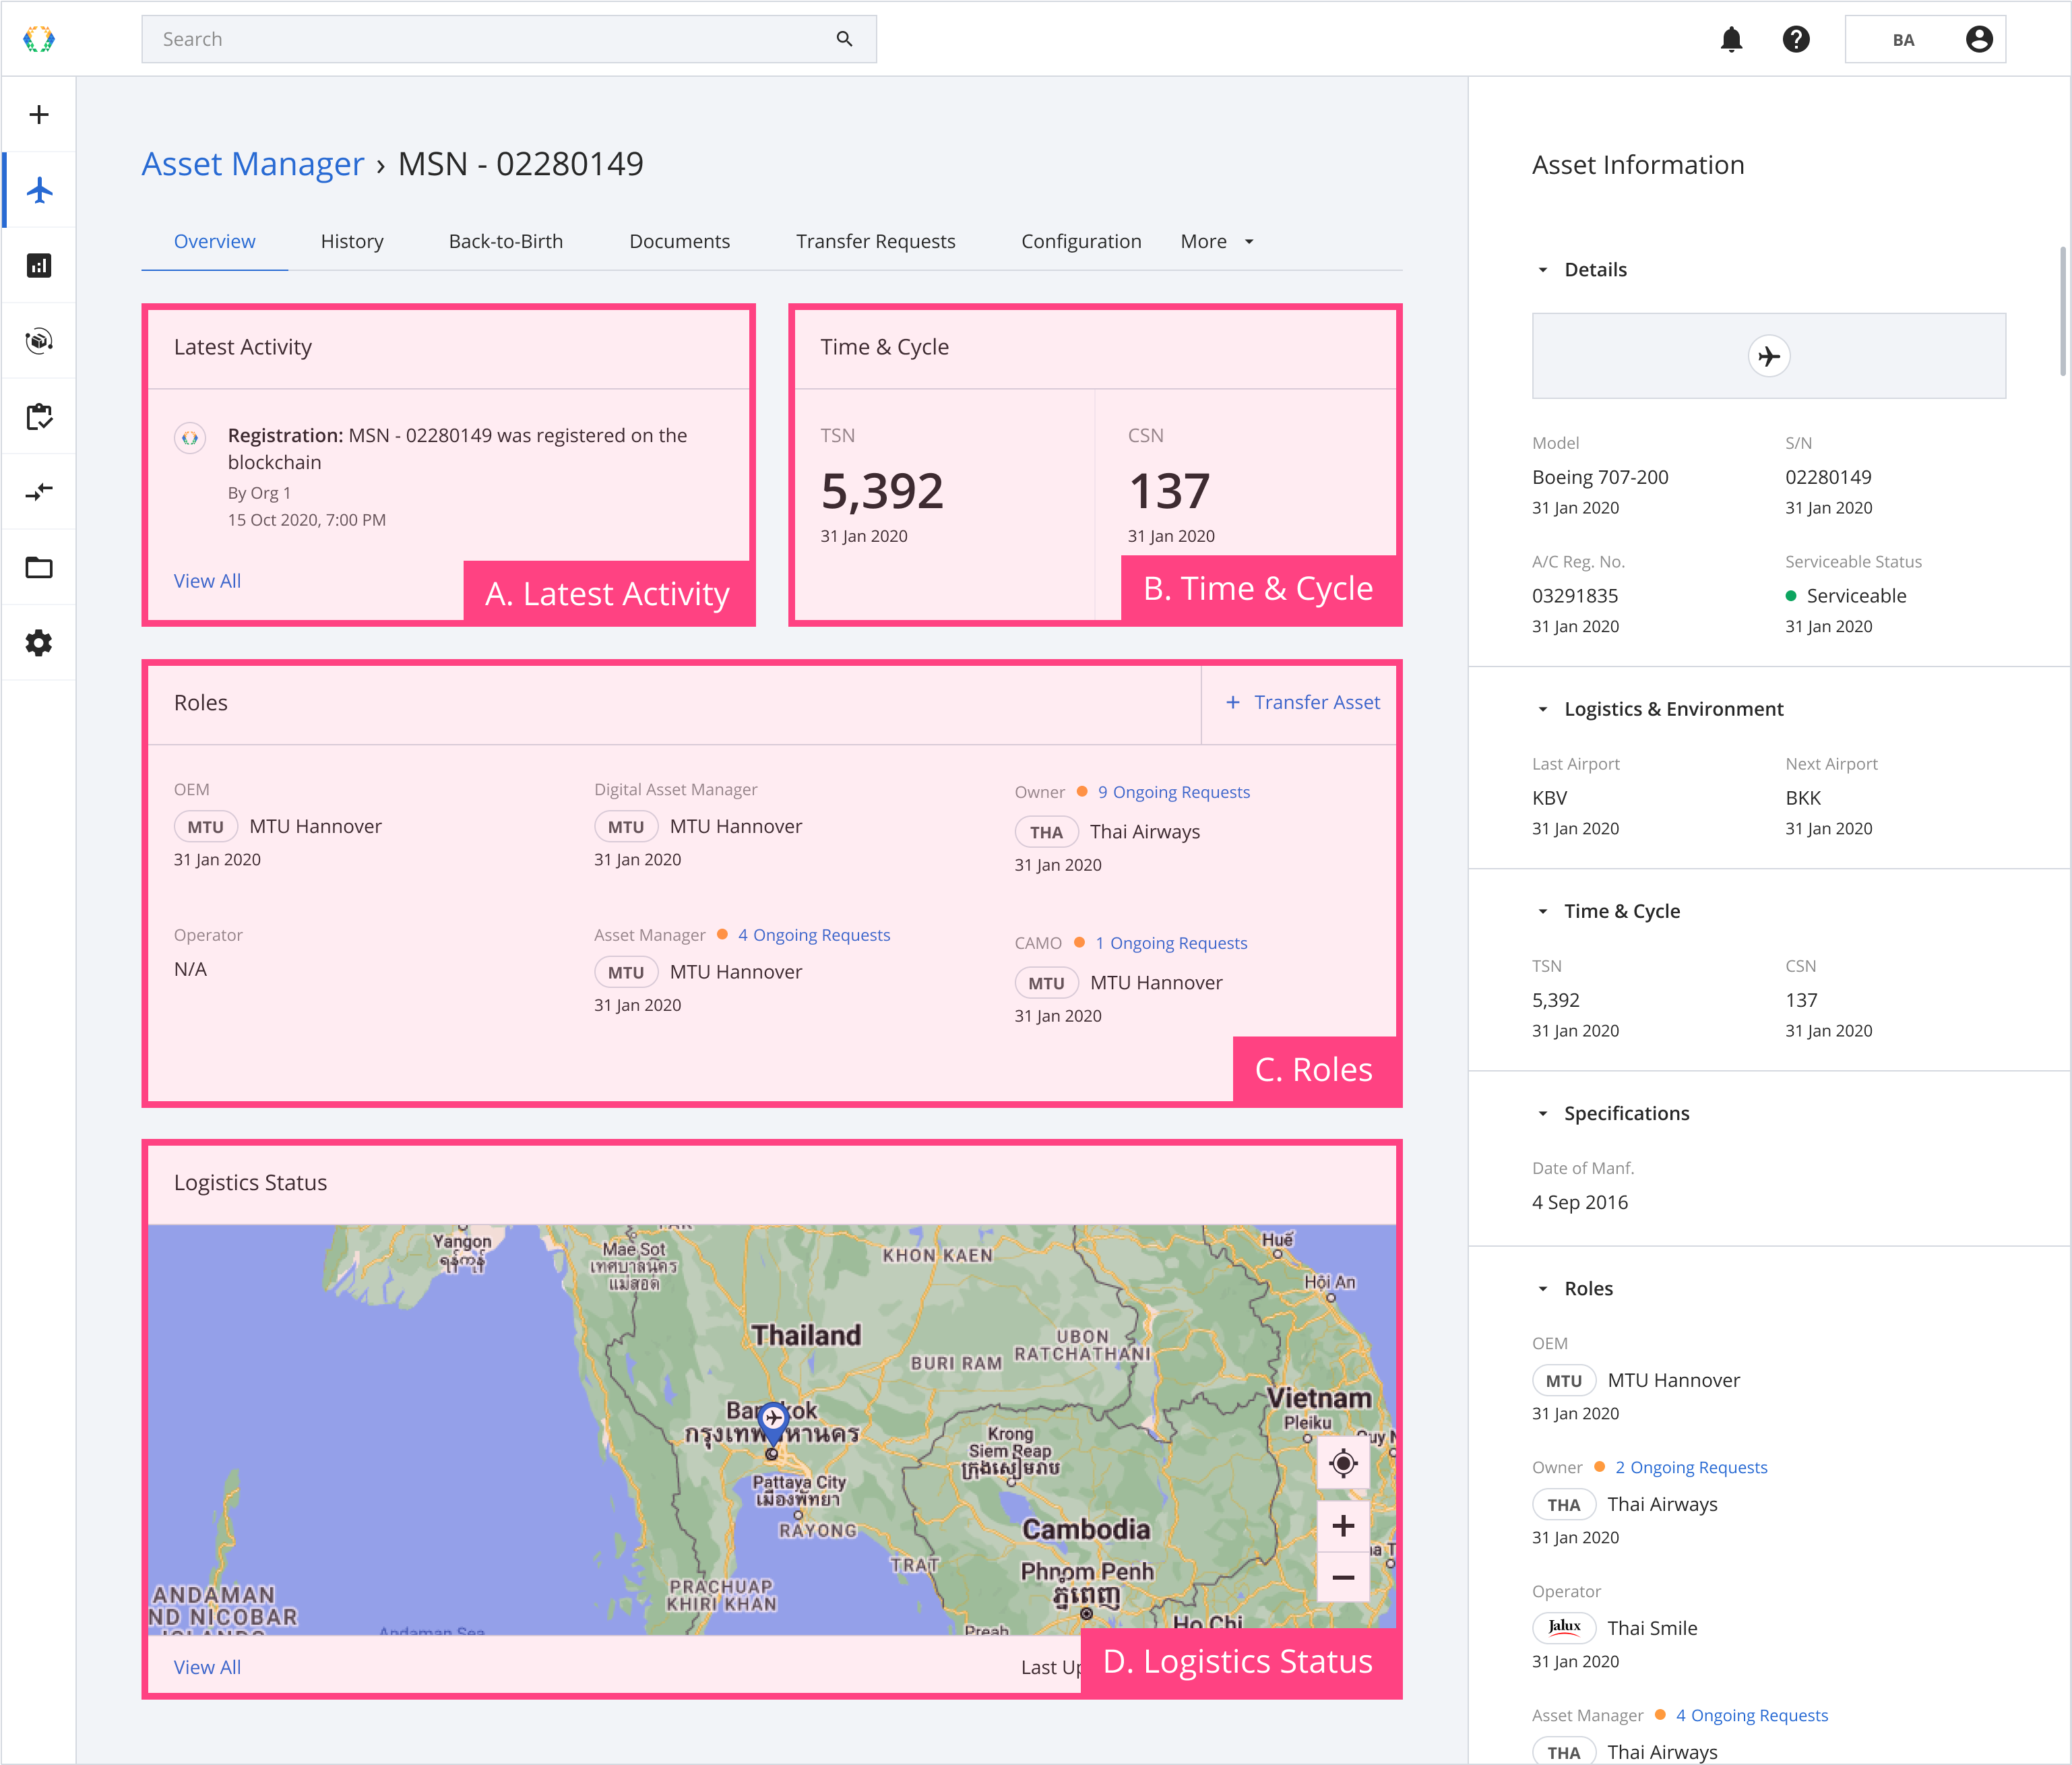Open the help question mark icon
Screen dimensions: 2072x1765
[1796, 39]
